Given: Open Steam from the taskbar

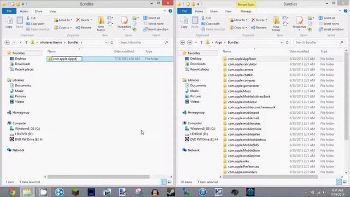Looking at the screenshot, I should [171, 192].
